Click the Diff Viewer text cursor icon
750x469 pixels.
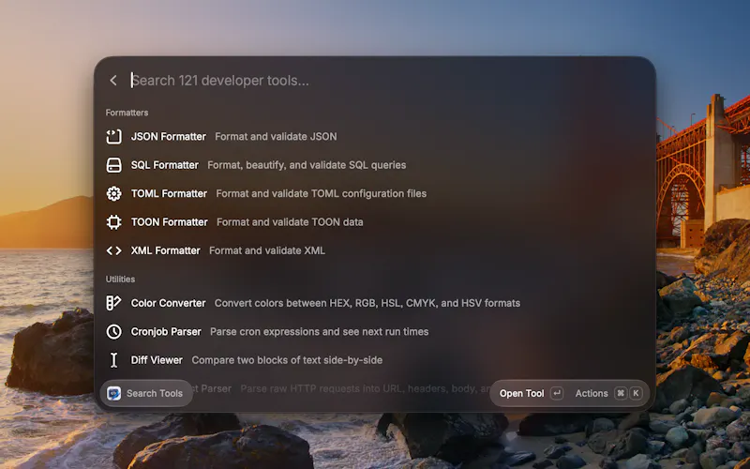[x=113, y=360]
